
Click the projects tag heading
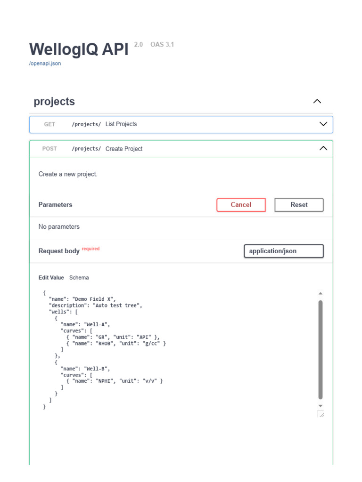tap(54, 102)
